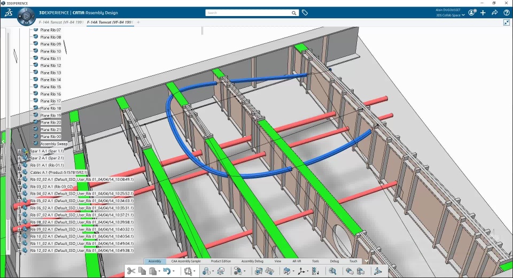Click the icon left of the sphere-and-cubes icon
Viewport: 513px width, 278px height.
coord(221,271)
